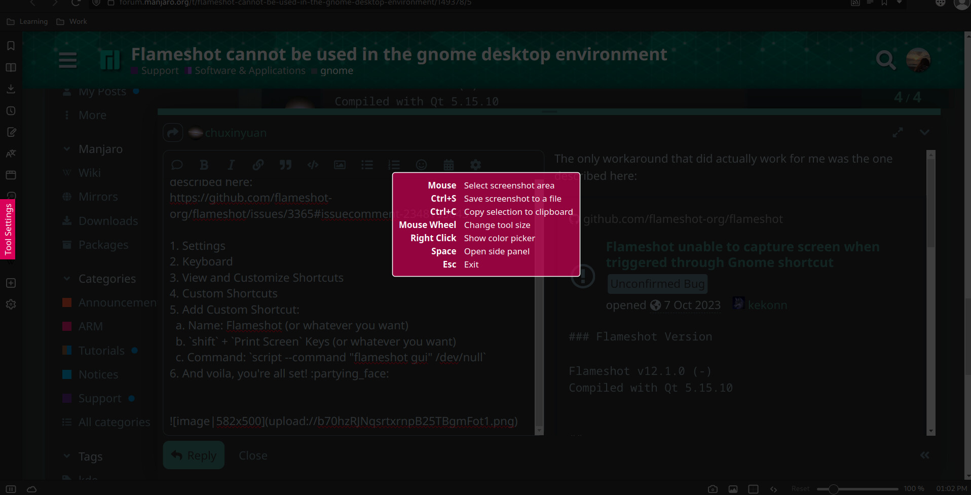Viewport: 971px width, 495px height.
Task: Insert date with calendar icon in composer
Action: pos(449,165)
